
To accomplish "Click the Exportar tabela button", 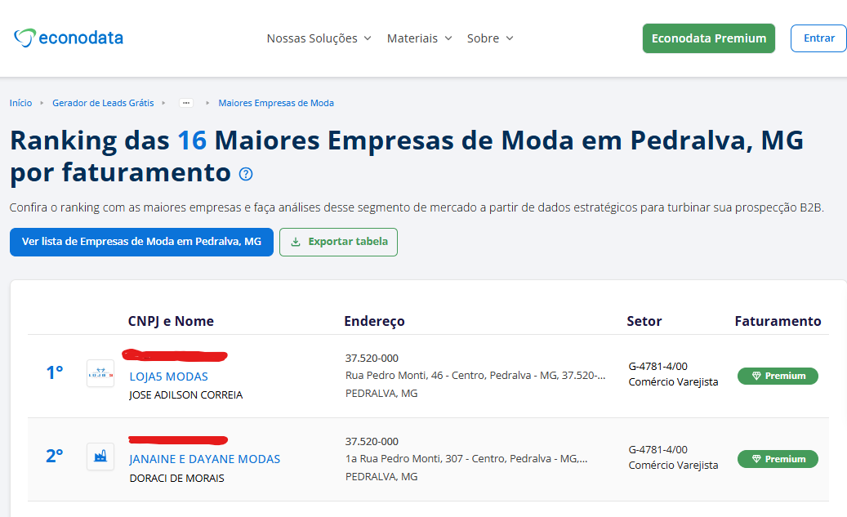I will [x=338, y=242].
